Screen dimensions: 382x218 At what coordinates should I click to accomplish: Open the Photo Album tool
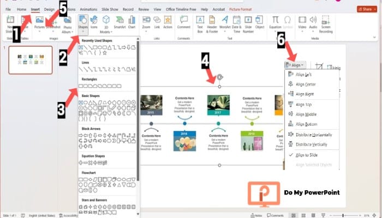tap(68, 25)
